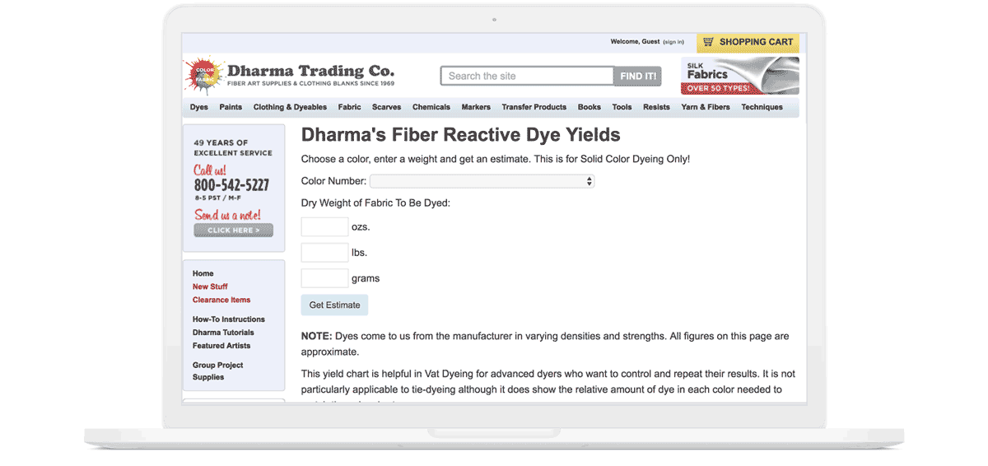Screen dimensions: 988x466
Task: Click the CLICK HERE send-a-note button
Action: (x=233, y=231)
